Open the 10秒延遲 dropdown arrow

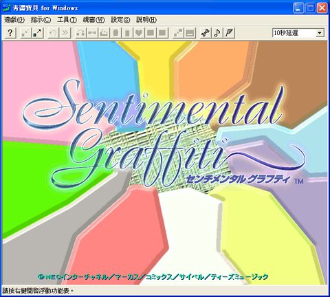click(x=320, y=33)
